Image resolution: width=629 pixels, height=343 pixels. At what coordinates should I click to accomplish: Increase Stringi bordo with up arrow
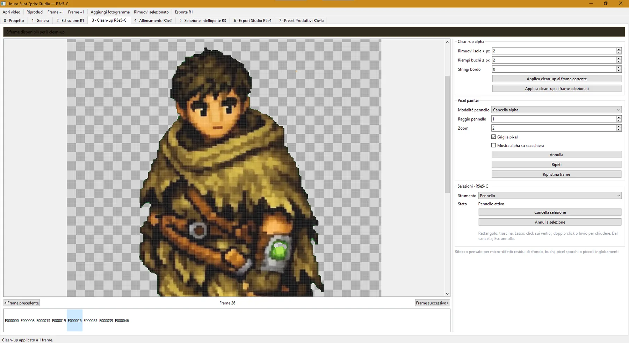click(x=619, y=67)
